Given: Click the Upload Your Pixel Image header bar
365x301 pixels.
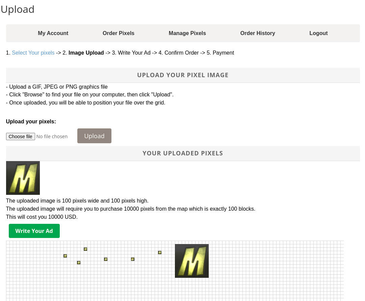Looking at the screenshot, I should [183, 75].
